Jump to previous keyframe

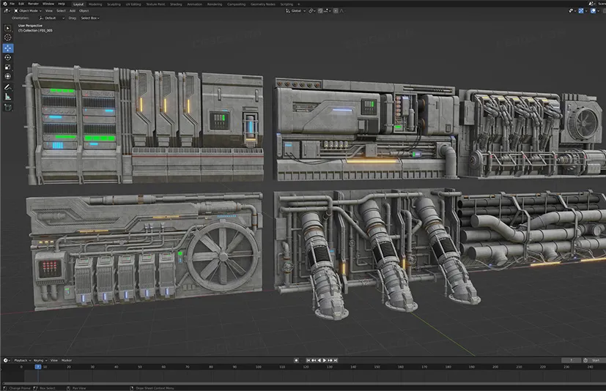(314, 360)
